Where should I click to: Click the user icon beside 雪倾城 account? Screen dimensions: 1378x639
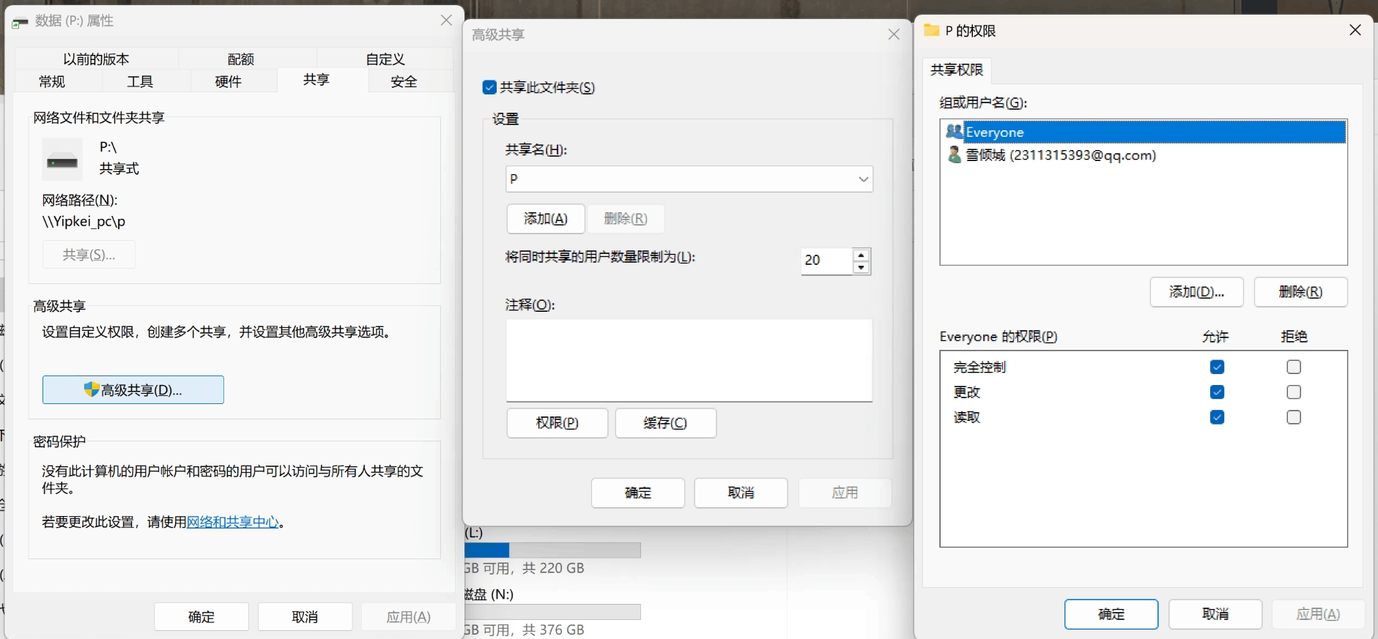[x=955, y=154]
